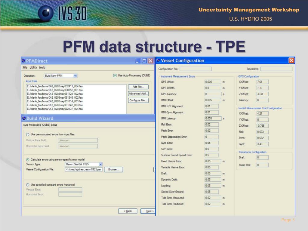
Task: Click the IMU Offset input field
Action: 213,100
